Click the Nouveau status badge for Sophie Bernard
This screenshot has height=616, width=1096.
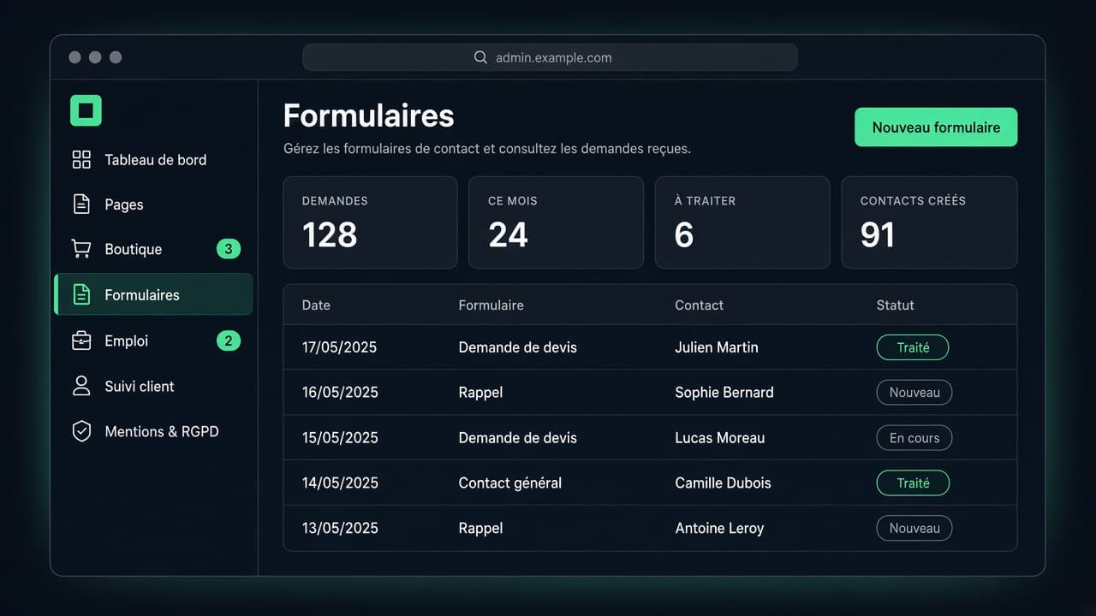(x=914, y=393)
